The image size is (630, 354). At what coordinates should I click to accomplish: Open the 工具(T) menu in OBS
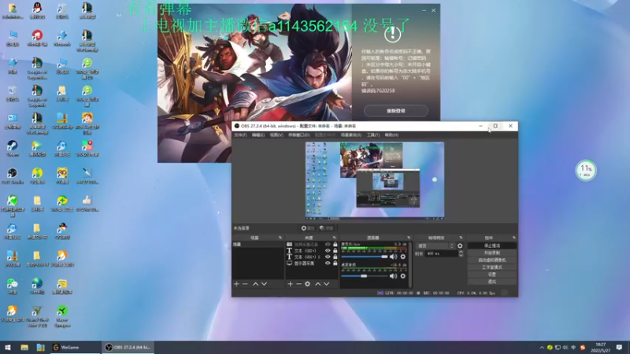click(x=372, y=135)
